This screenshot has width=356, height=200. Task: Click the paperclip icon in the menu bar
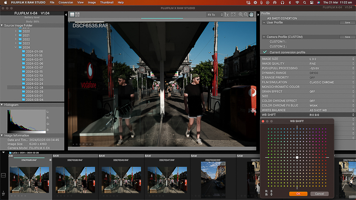[261, 2]
